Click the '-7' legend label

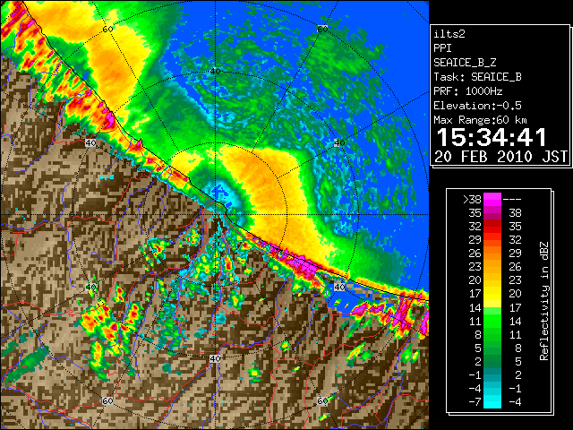pos(475,402)
